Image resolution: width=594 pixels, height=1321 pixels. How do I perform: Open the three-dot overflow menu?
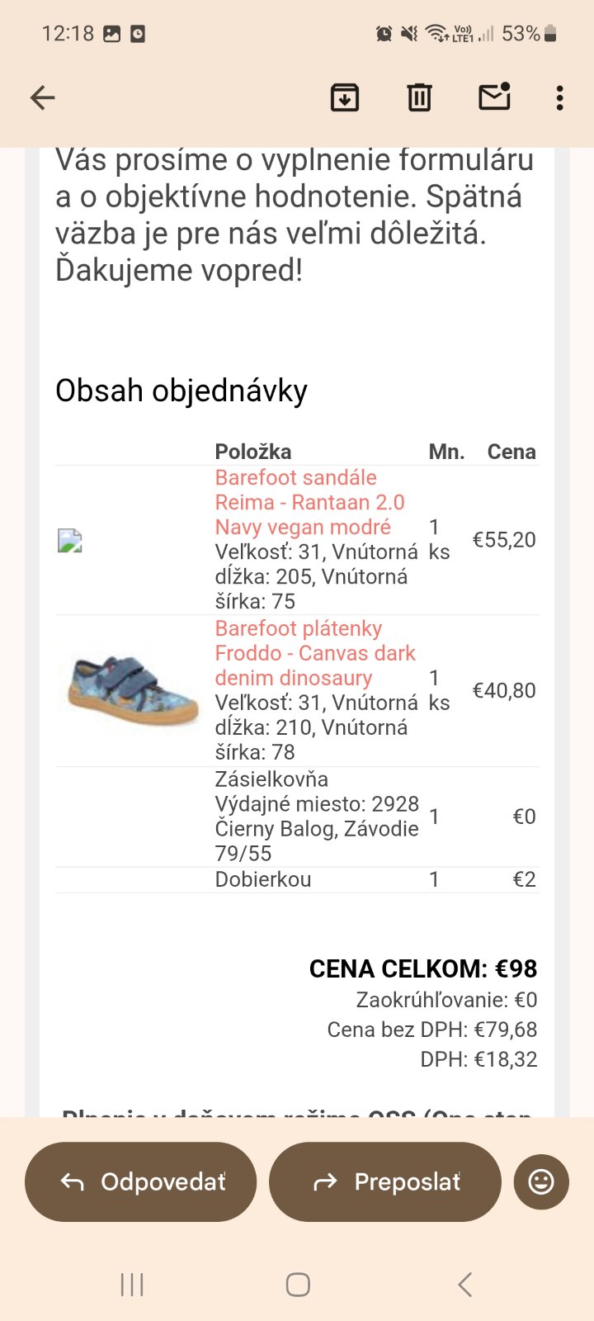pos(560,98)
